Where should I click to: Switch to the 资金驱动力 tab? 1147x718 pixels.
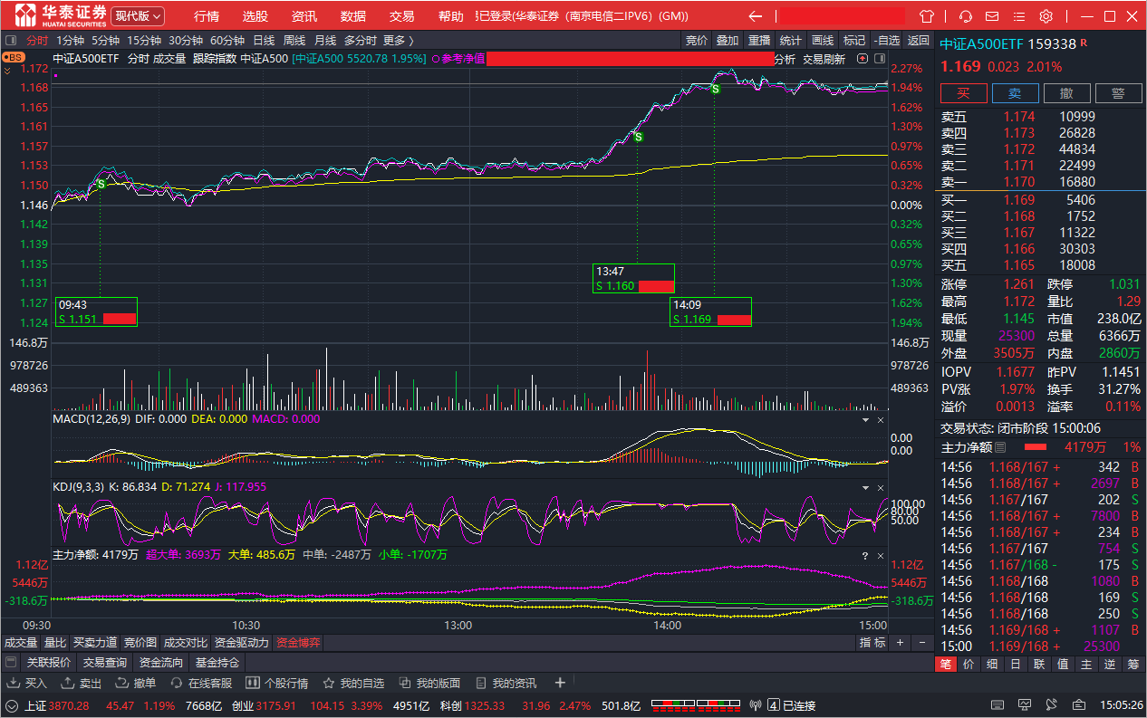[x=242, y=643]
